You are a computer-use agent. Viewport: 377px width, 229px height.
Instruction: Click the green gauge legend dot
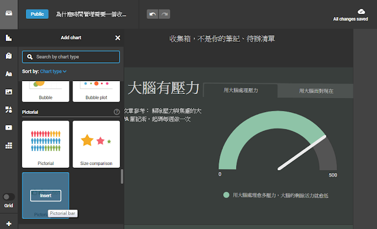point(226,195)
